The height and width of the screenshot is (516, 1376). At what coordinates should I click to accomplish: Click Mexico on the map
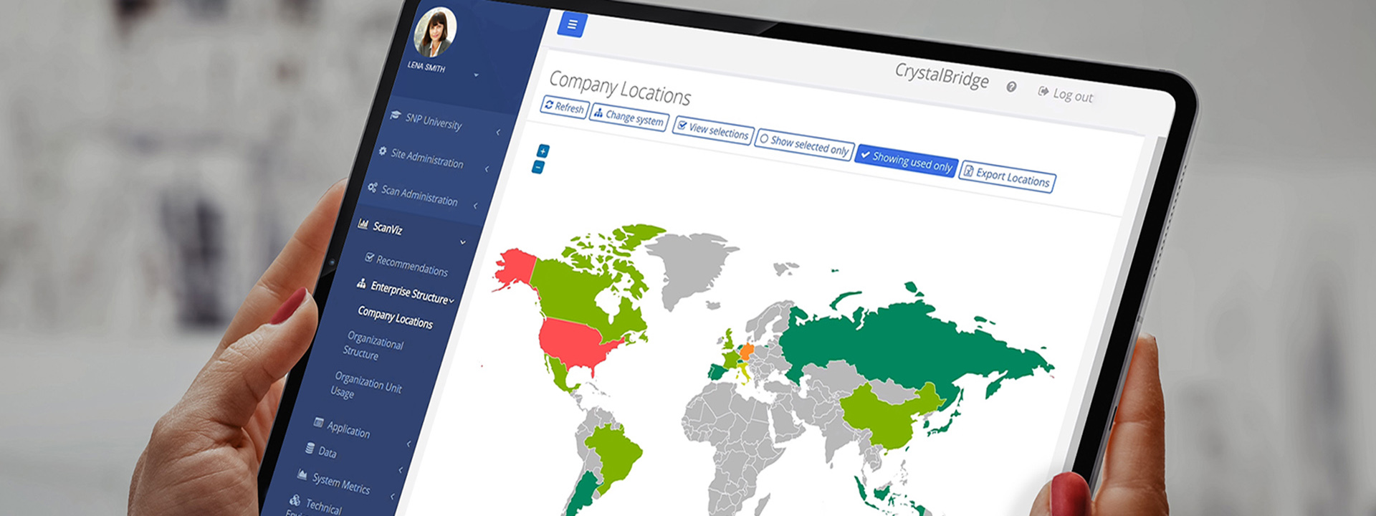(x=560, y=374)
